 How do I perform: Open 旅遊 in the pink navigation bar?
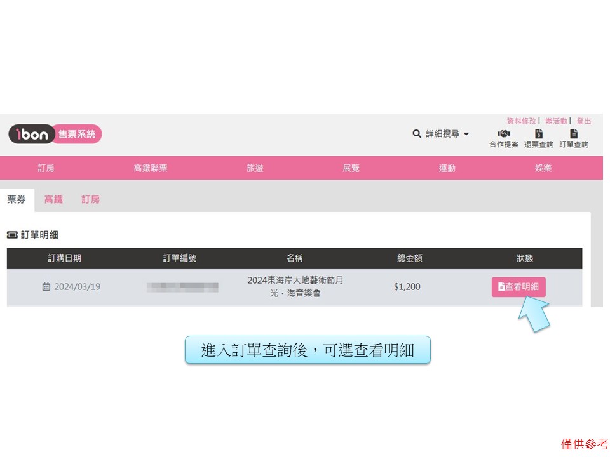(x=255, y=168)
